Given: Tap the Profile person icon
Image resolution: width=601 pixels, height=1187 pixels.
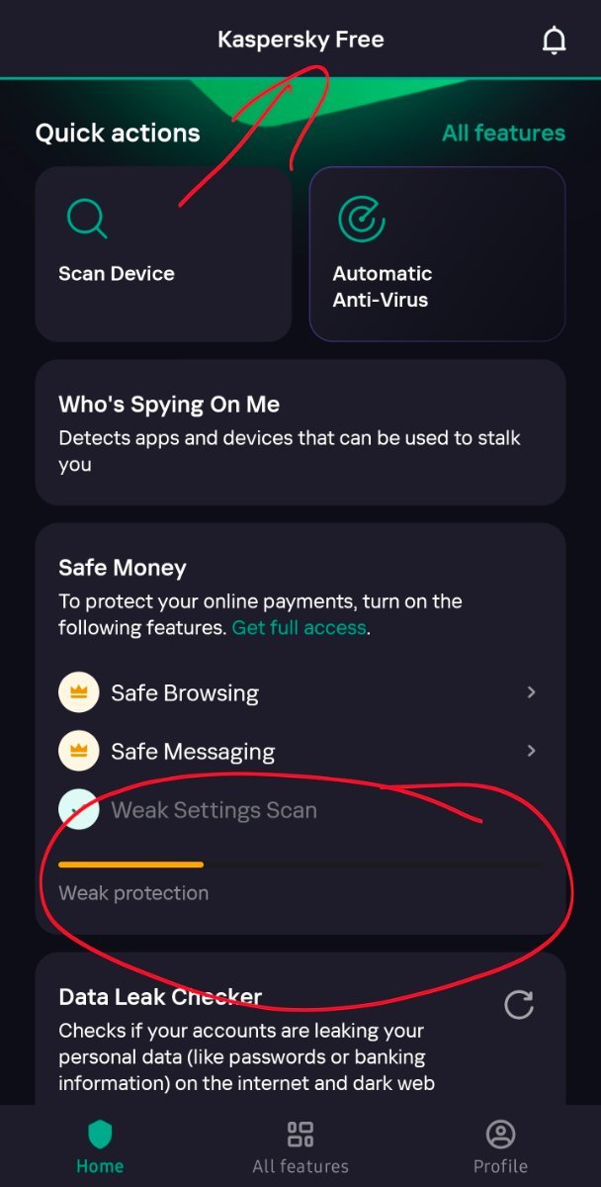Looking at the screenshot, I should (500, 1134).
